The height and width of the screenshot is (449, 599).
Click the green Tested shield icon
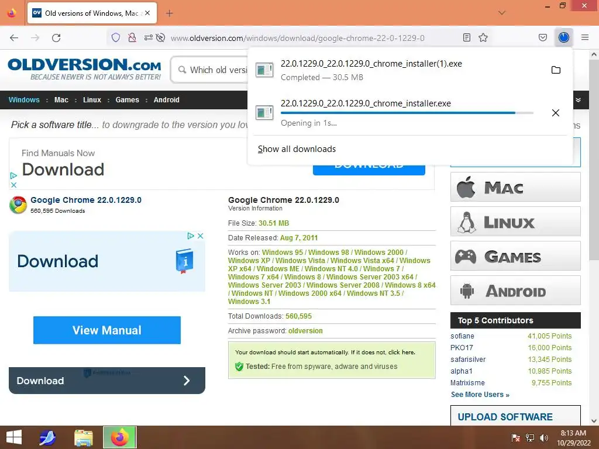(239, 367)
